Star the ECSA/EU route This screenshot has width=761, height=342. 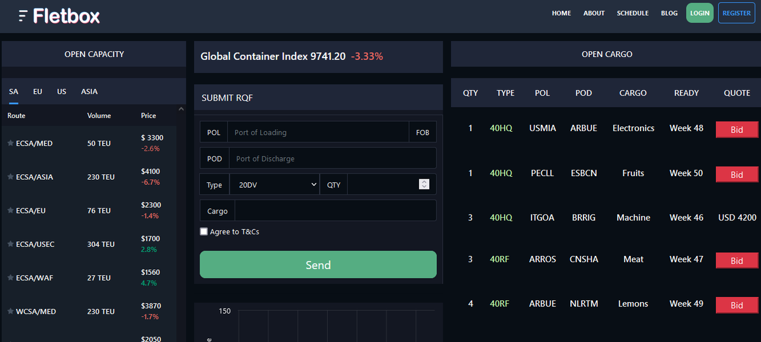pyautogui.click(x=10, y=210)
